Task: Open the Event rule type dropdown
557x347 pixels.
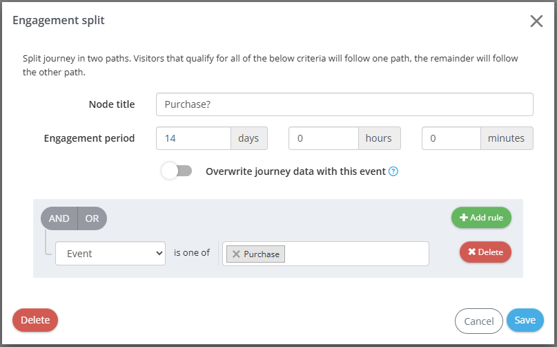Action: [x=110, y=254]
